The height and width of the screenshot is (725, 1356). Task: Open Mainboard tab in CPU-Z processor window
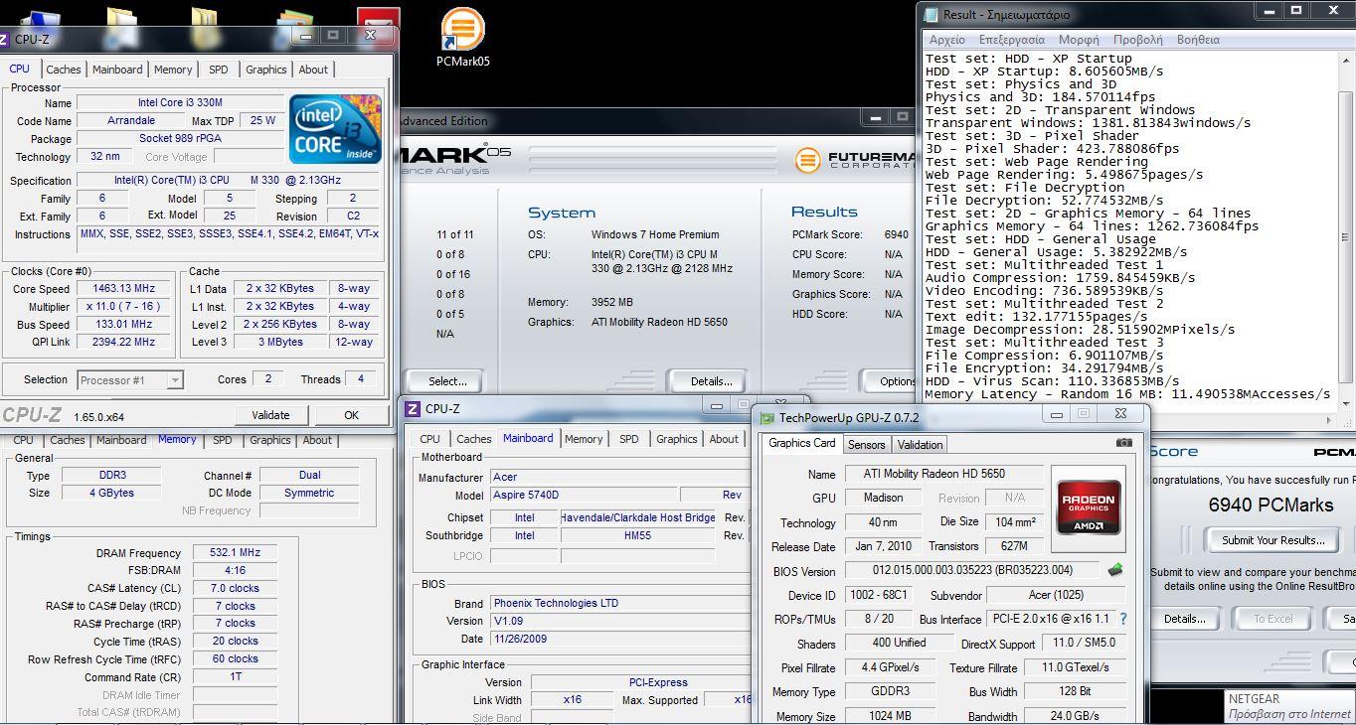117,70
